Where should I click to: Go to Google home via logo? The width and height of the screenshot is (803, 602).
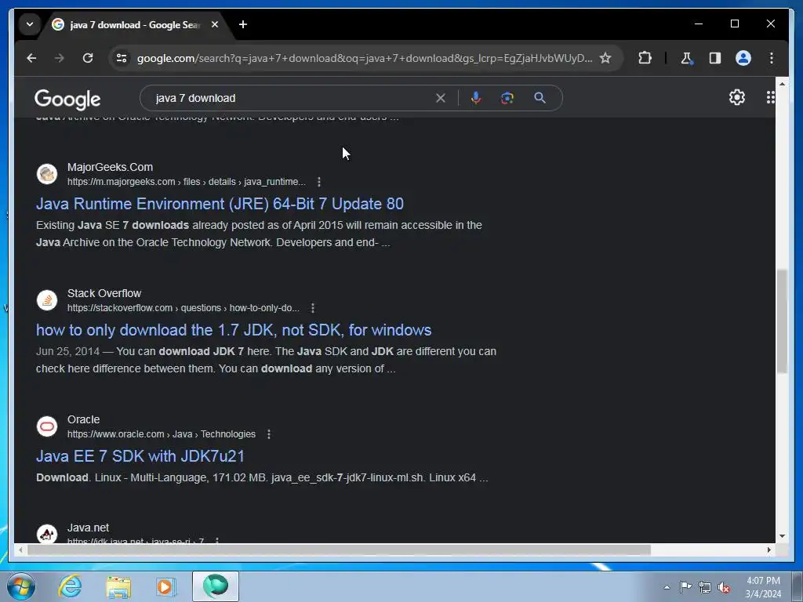coord(67,99)
